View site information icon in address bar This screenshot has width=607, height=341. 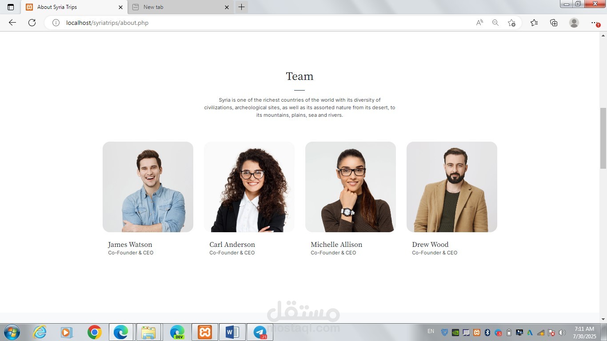pyautogui.click(x=56, y=23)
